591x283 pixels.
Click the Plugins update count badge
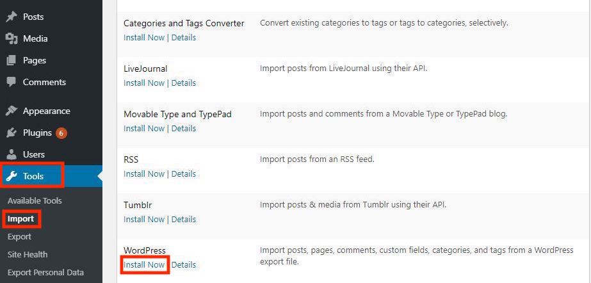[x=61, y=133]
